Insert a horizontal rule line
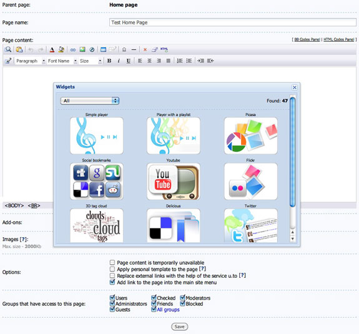The image size is (359, 334). (x=134, y=49)
